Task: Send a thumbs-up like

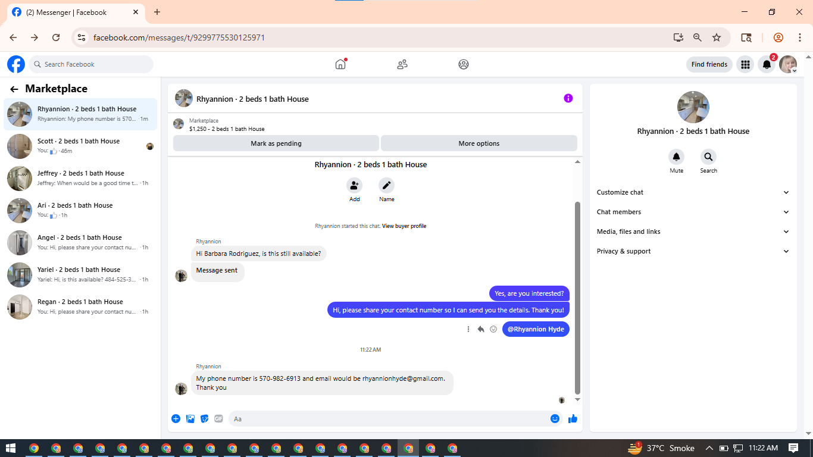Action: 573,419
